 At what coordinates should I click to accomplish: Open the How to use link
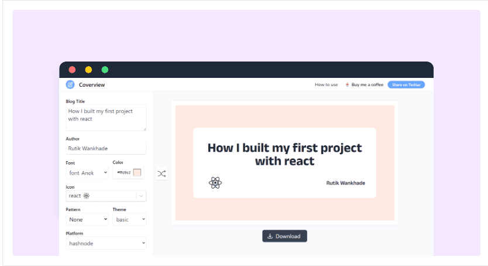point(326,84)
